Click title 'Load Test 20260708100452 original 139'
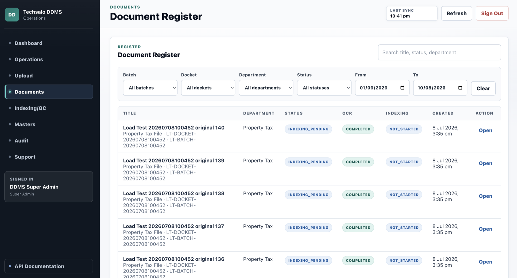The height and width of the screenshot is (278, 517). pyautogui.click(x=174, y=160)
